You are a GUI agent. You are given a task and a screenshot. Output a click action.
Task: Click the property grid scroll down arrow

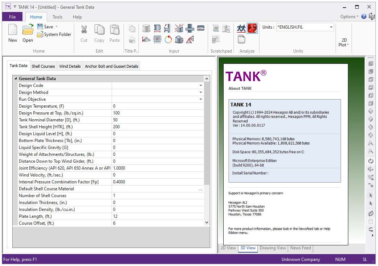coord(207,223)
